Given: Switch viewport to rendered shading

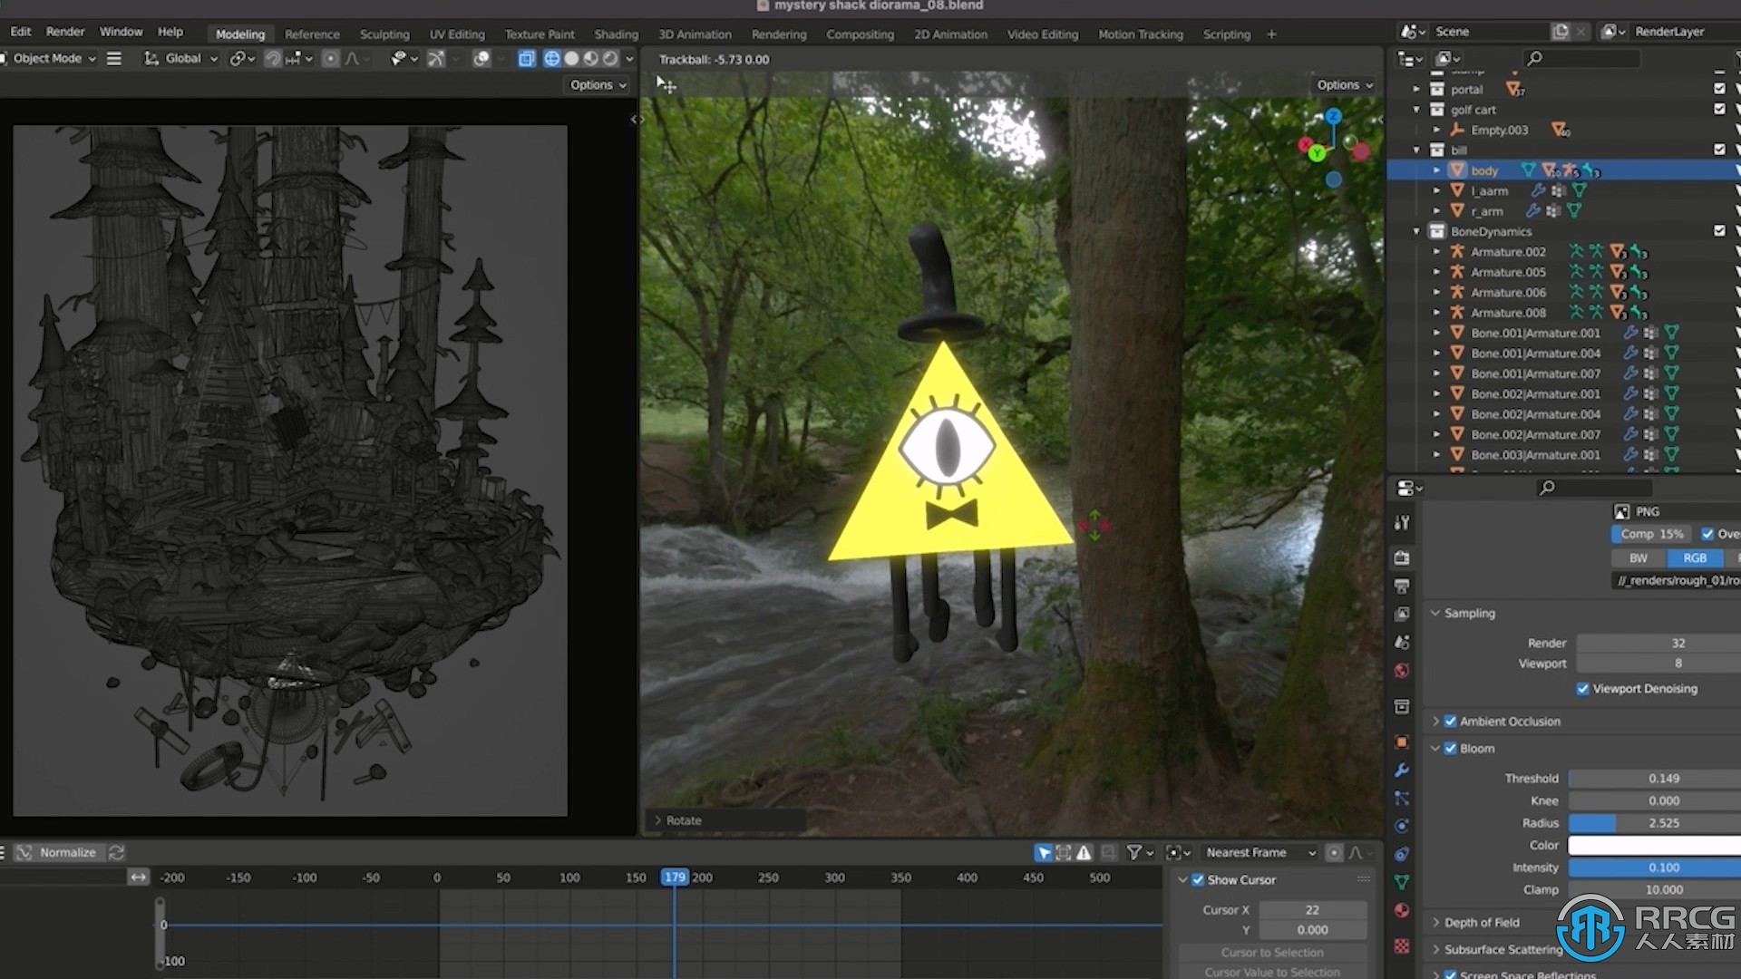Looking at the screenshot, I should tap(611, 58).
